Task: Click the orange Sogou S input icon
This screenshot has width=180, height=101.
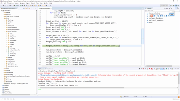Action: click(152, 16)
